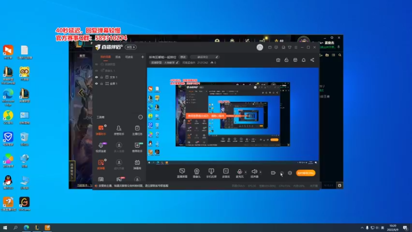Open the store icon in header
This screenshot has width=412, height=232.
tap(295, 60)
